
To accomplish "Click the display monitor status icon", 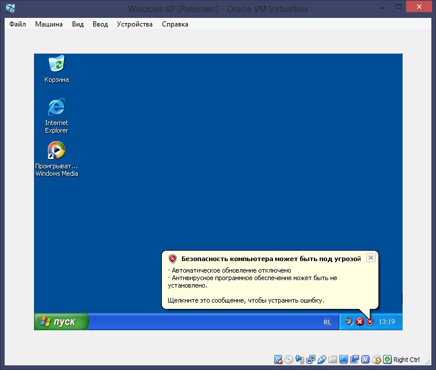I will coord(344,360).
